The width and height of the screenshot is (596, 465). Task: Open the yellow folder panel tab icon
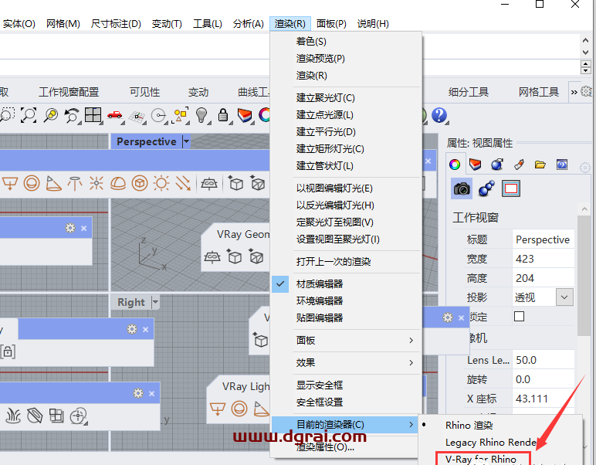[x=540, y=165]
